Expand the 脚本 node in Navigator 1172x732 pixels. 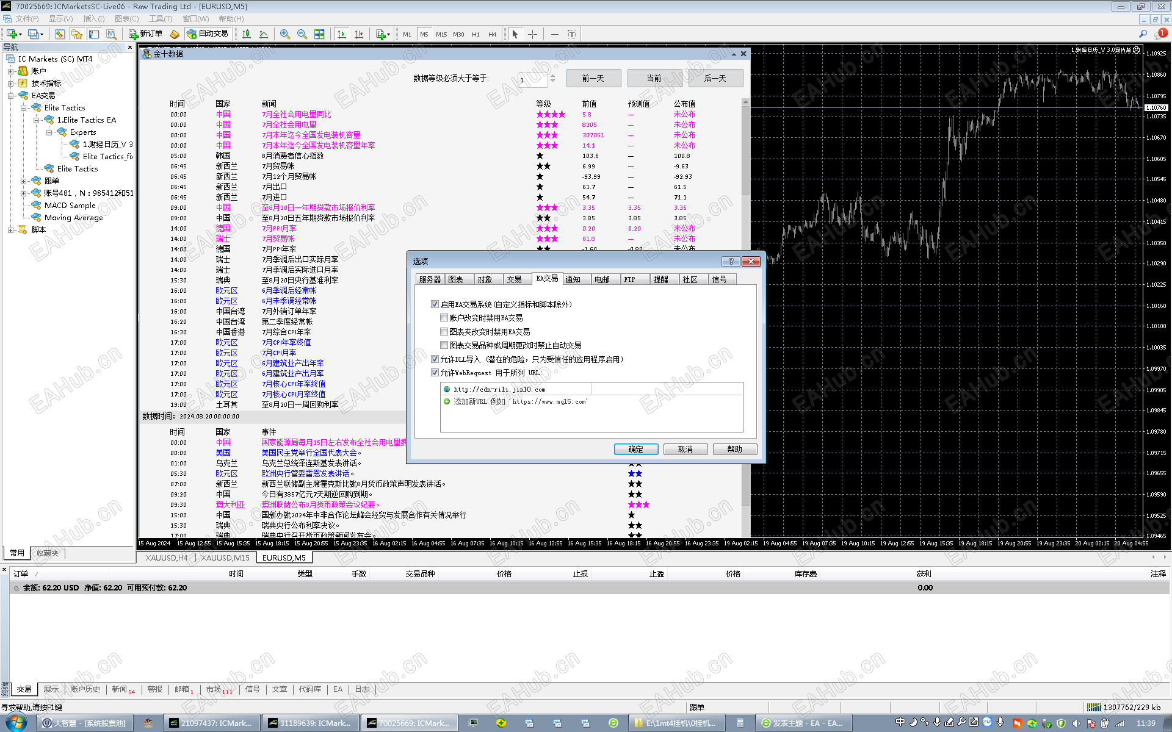[10, 230]
